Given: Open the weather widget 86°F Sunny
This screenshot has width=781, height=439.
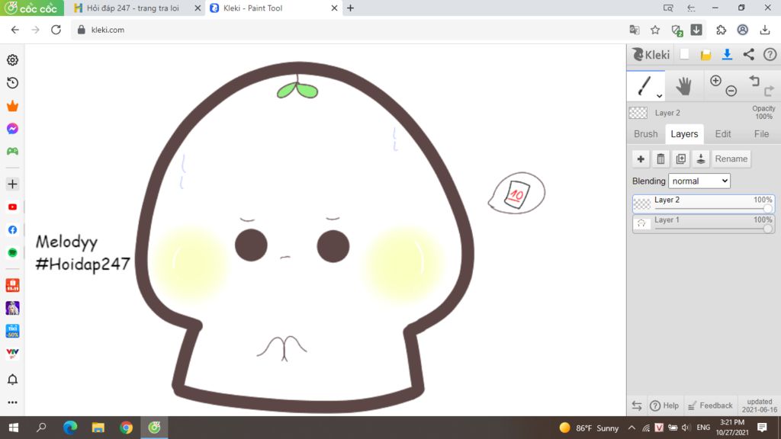Looking at the screenshot, I should pos(590,428).
